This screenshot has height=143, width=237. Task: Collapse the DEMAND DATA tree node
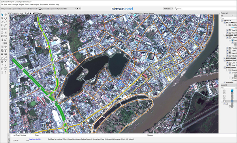(x=225, y=35)
